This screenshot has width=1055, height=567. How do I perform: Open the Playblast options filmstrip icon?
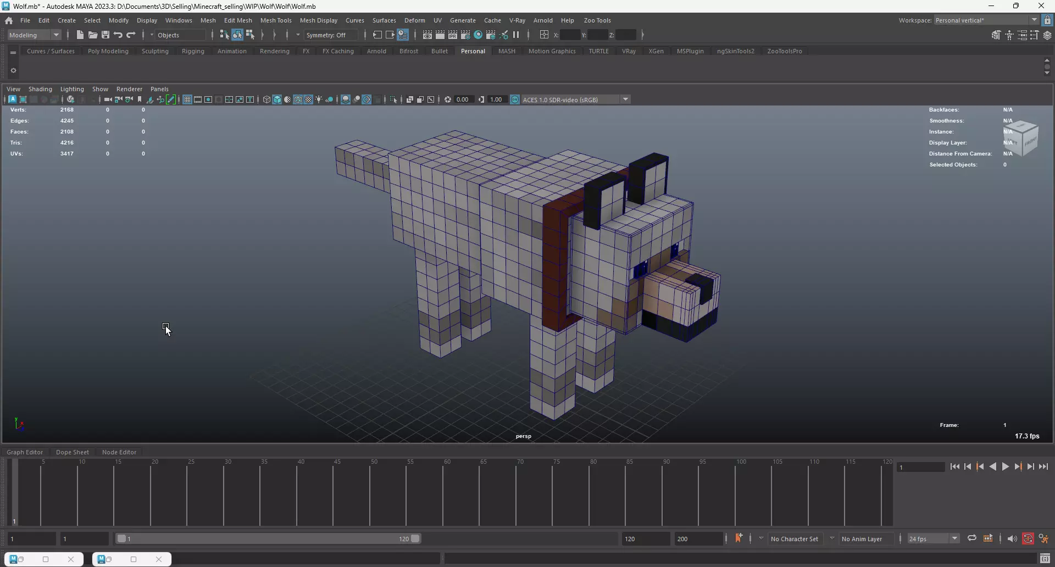[x=988, y=538]
